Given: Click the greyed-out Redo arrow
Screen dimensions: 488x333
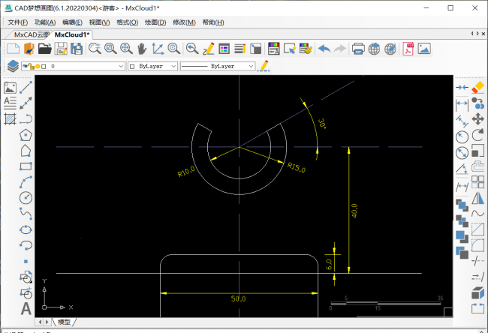Looking at the screenshot, I should coord(340,49).
